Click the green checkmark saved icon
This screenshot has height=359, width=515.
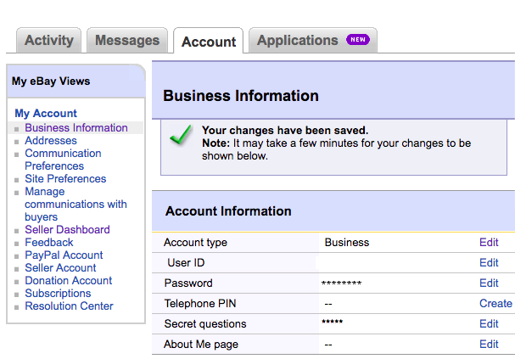point(181,137)
